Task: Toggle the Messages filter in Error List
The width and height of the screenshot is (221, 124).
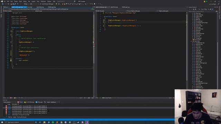Action: 39,102
